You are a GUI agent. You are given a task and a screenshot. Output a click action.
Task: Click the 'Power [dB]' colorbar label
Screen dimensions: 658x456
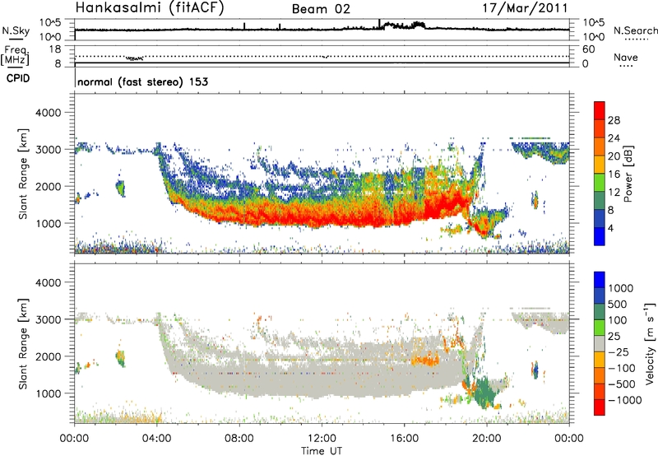point(628,174)
